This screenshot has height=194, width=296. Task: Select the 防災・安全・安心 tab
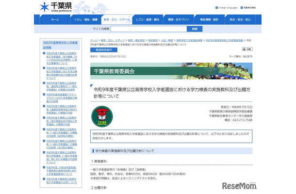240,19
